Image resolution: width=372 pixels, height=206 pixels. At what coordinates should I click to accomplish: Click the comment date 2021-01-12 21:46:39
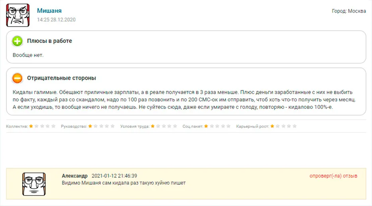(114, 176)
